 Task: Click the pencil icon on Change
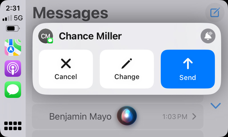tap(127, 63)
